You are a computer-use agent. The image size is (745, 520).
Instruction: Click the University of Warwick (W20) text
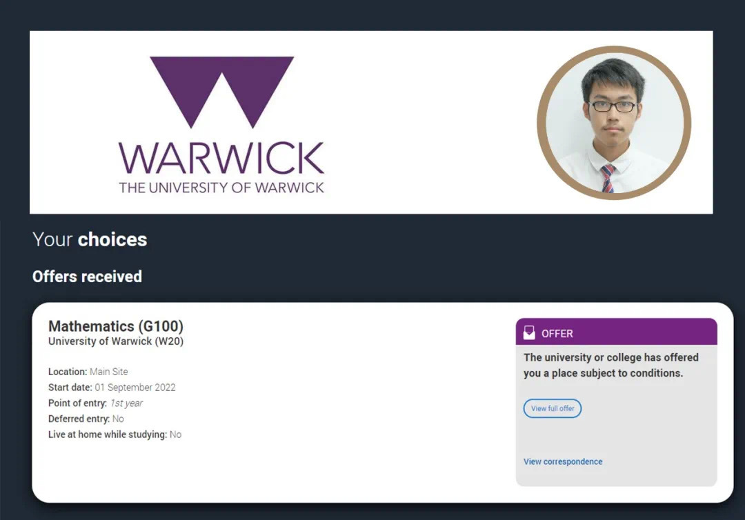tap(116, 341)
